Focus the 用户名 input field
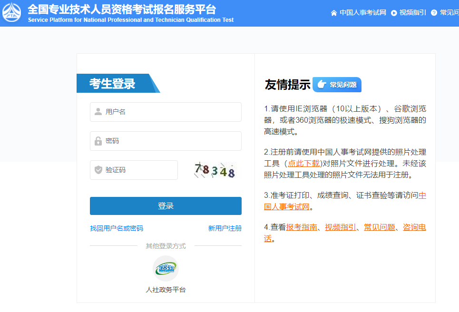This screenshot has width=459, height=312. tap(171, 112)
